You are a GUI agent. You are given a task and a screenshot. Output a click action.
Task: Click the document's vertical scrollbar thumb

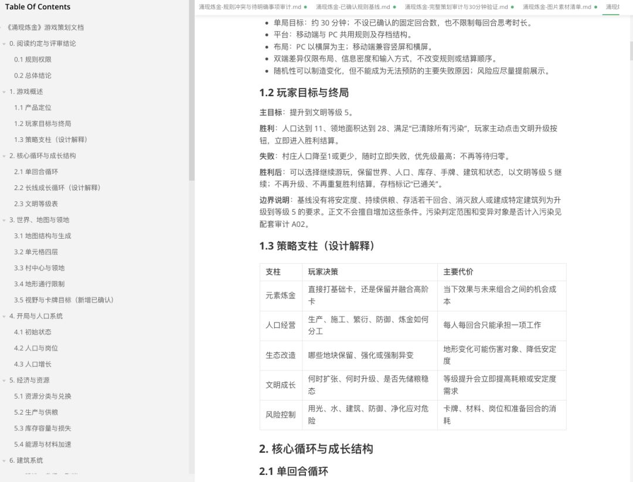pyautogui.click(x=631, y=51)
